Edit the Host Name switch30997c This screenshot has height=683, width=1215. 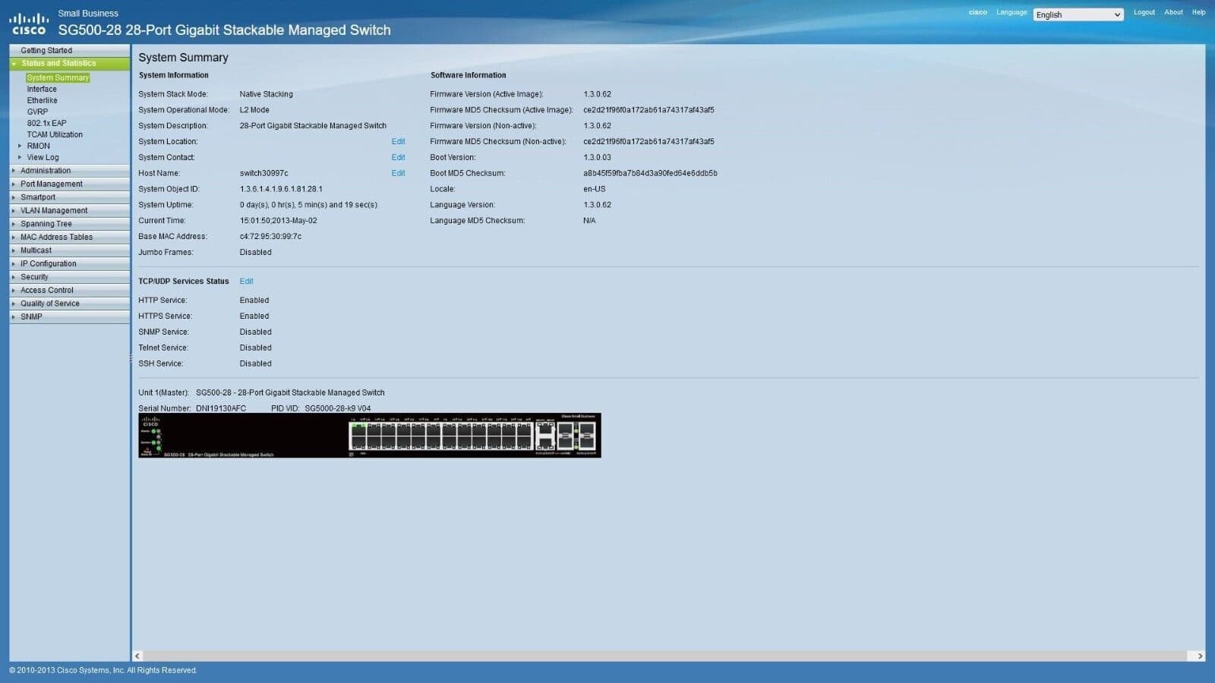398,173
